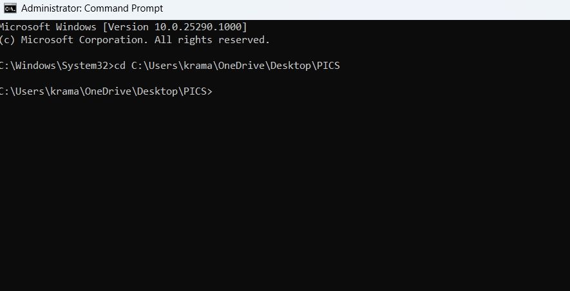This screenshot has width=570, height=291.
Task: Click "PICS" at end of the cd command
Action: (x=328, y=66)
